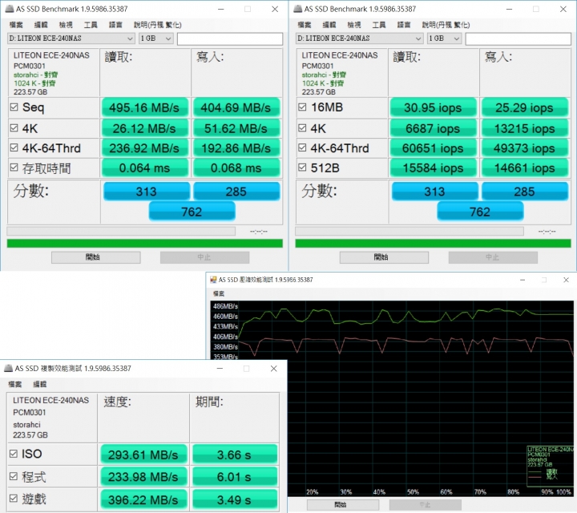The height and width of the screenshot is (513, 577).
Task: Click the title icon of the compression benchmark window
Action: [213, 280]
